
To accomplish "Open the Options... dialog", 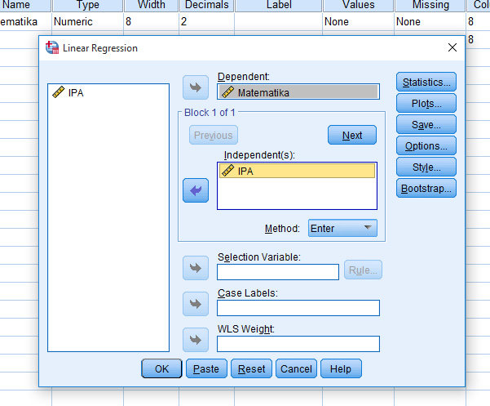I will pyautogui.click(x=426, y=146).
